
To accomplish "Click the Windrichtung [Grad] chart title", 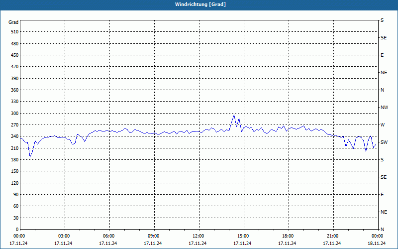I will pyautogui.click(x=200, y=4).
